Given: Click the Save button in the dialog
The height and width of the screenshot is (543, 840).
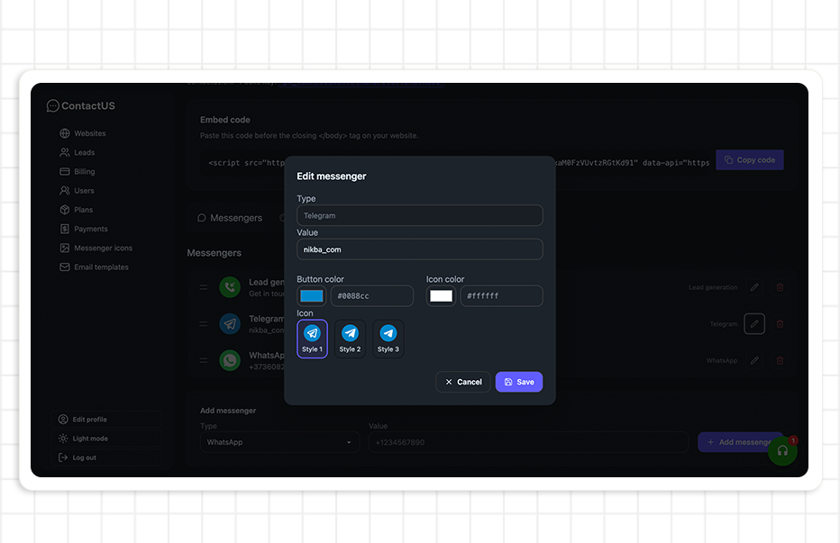Looking at the screenshot, I should (518, 382).
